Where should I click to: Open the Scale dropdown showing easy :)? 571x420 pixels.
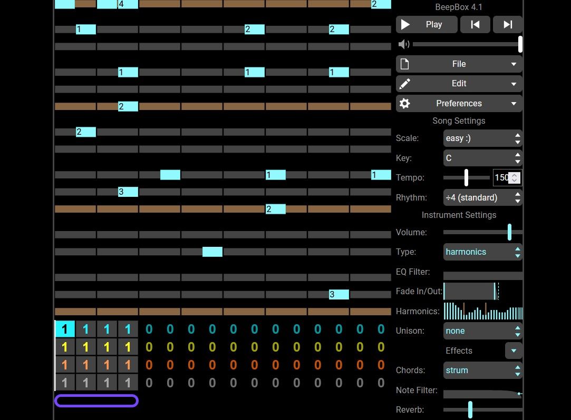[482, 138]
